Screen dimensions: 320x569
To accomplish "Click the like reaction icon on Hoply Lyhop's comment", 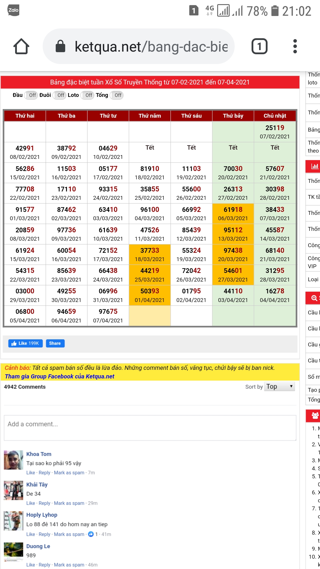I will 91,534.
